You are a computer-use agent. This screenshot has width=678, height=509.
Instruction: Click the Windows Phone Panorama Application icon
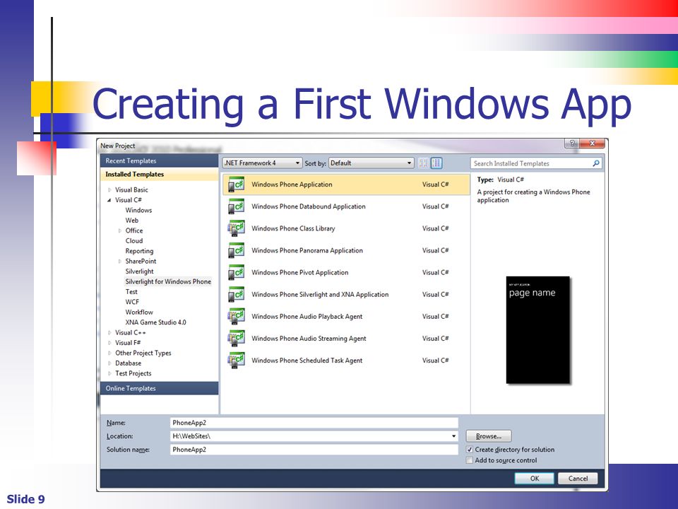[237, 250]
